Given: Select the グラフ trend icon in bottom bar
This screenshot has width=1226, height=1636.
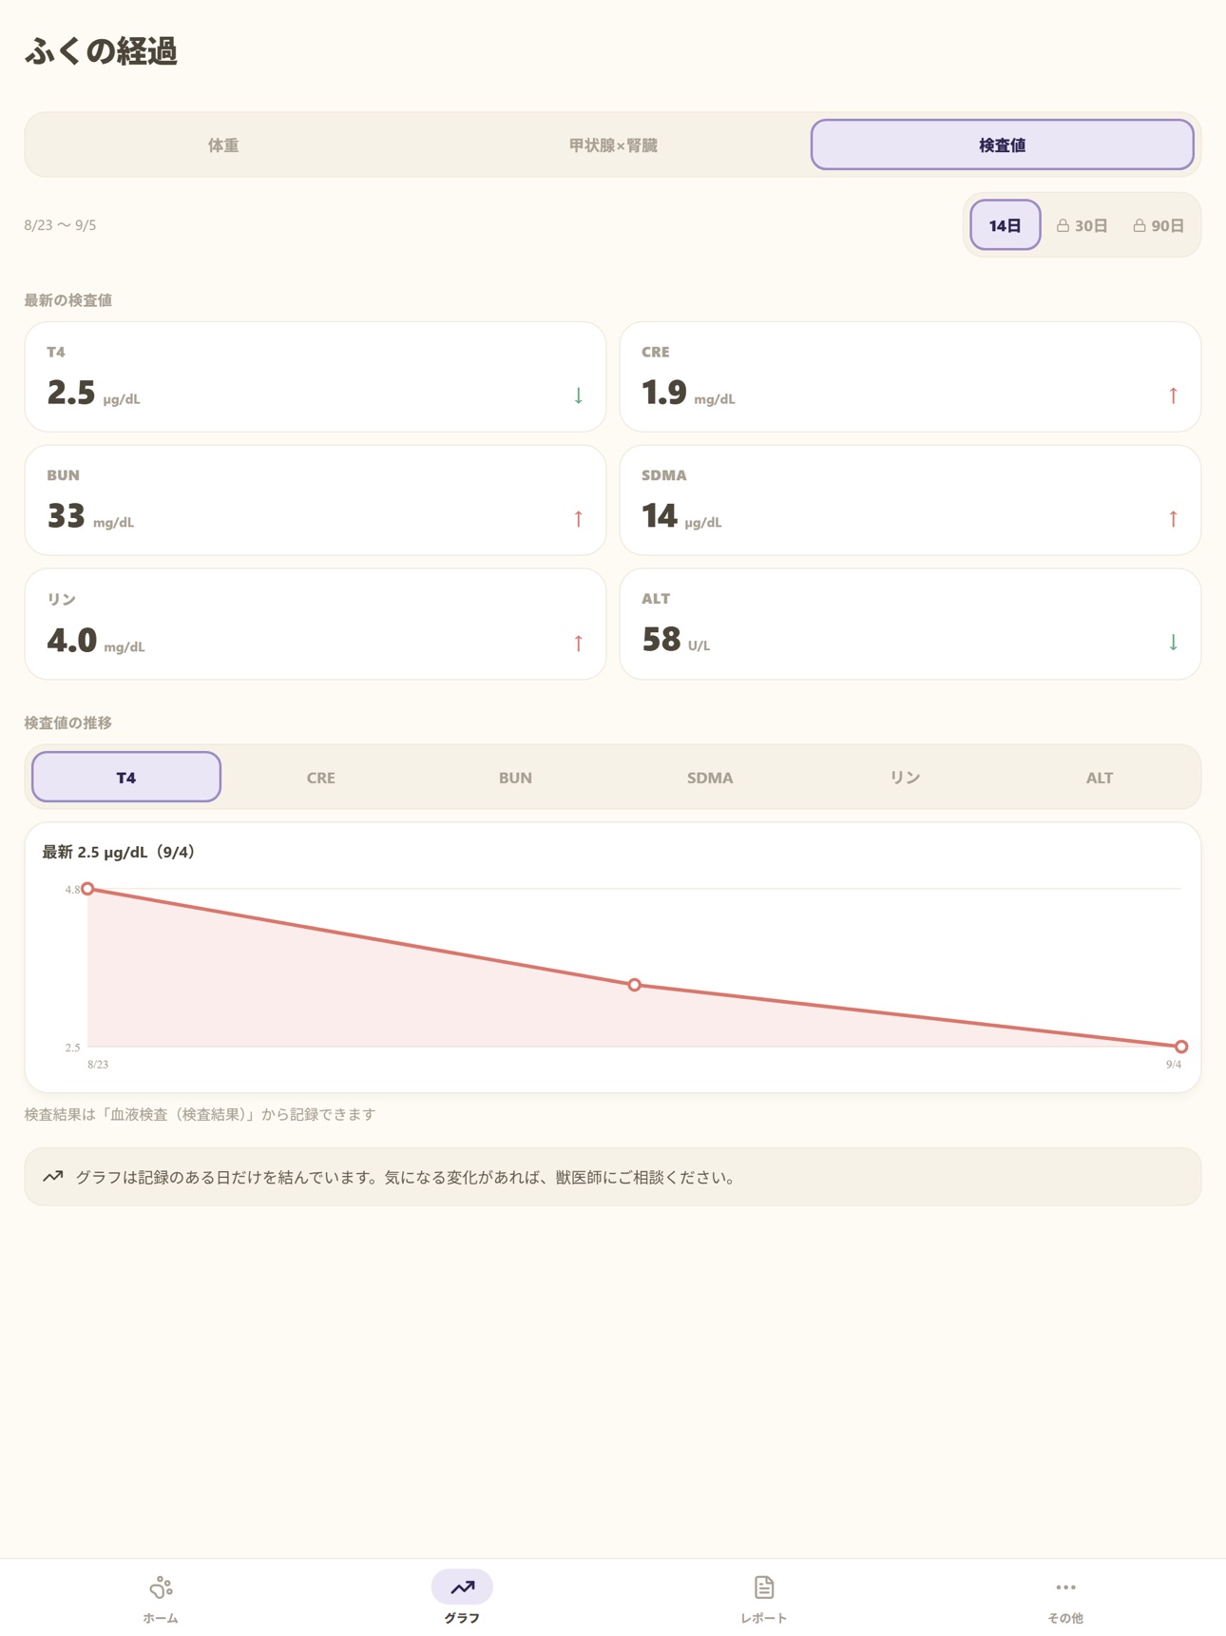Looking at the screenshot, I should (x=462, y=1587).
